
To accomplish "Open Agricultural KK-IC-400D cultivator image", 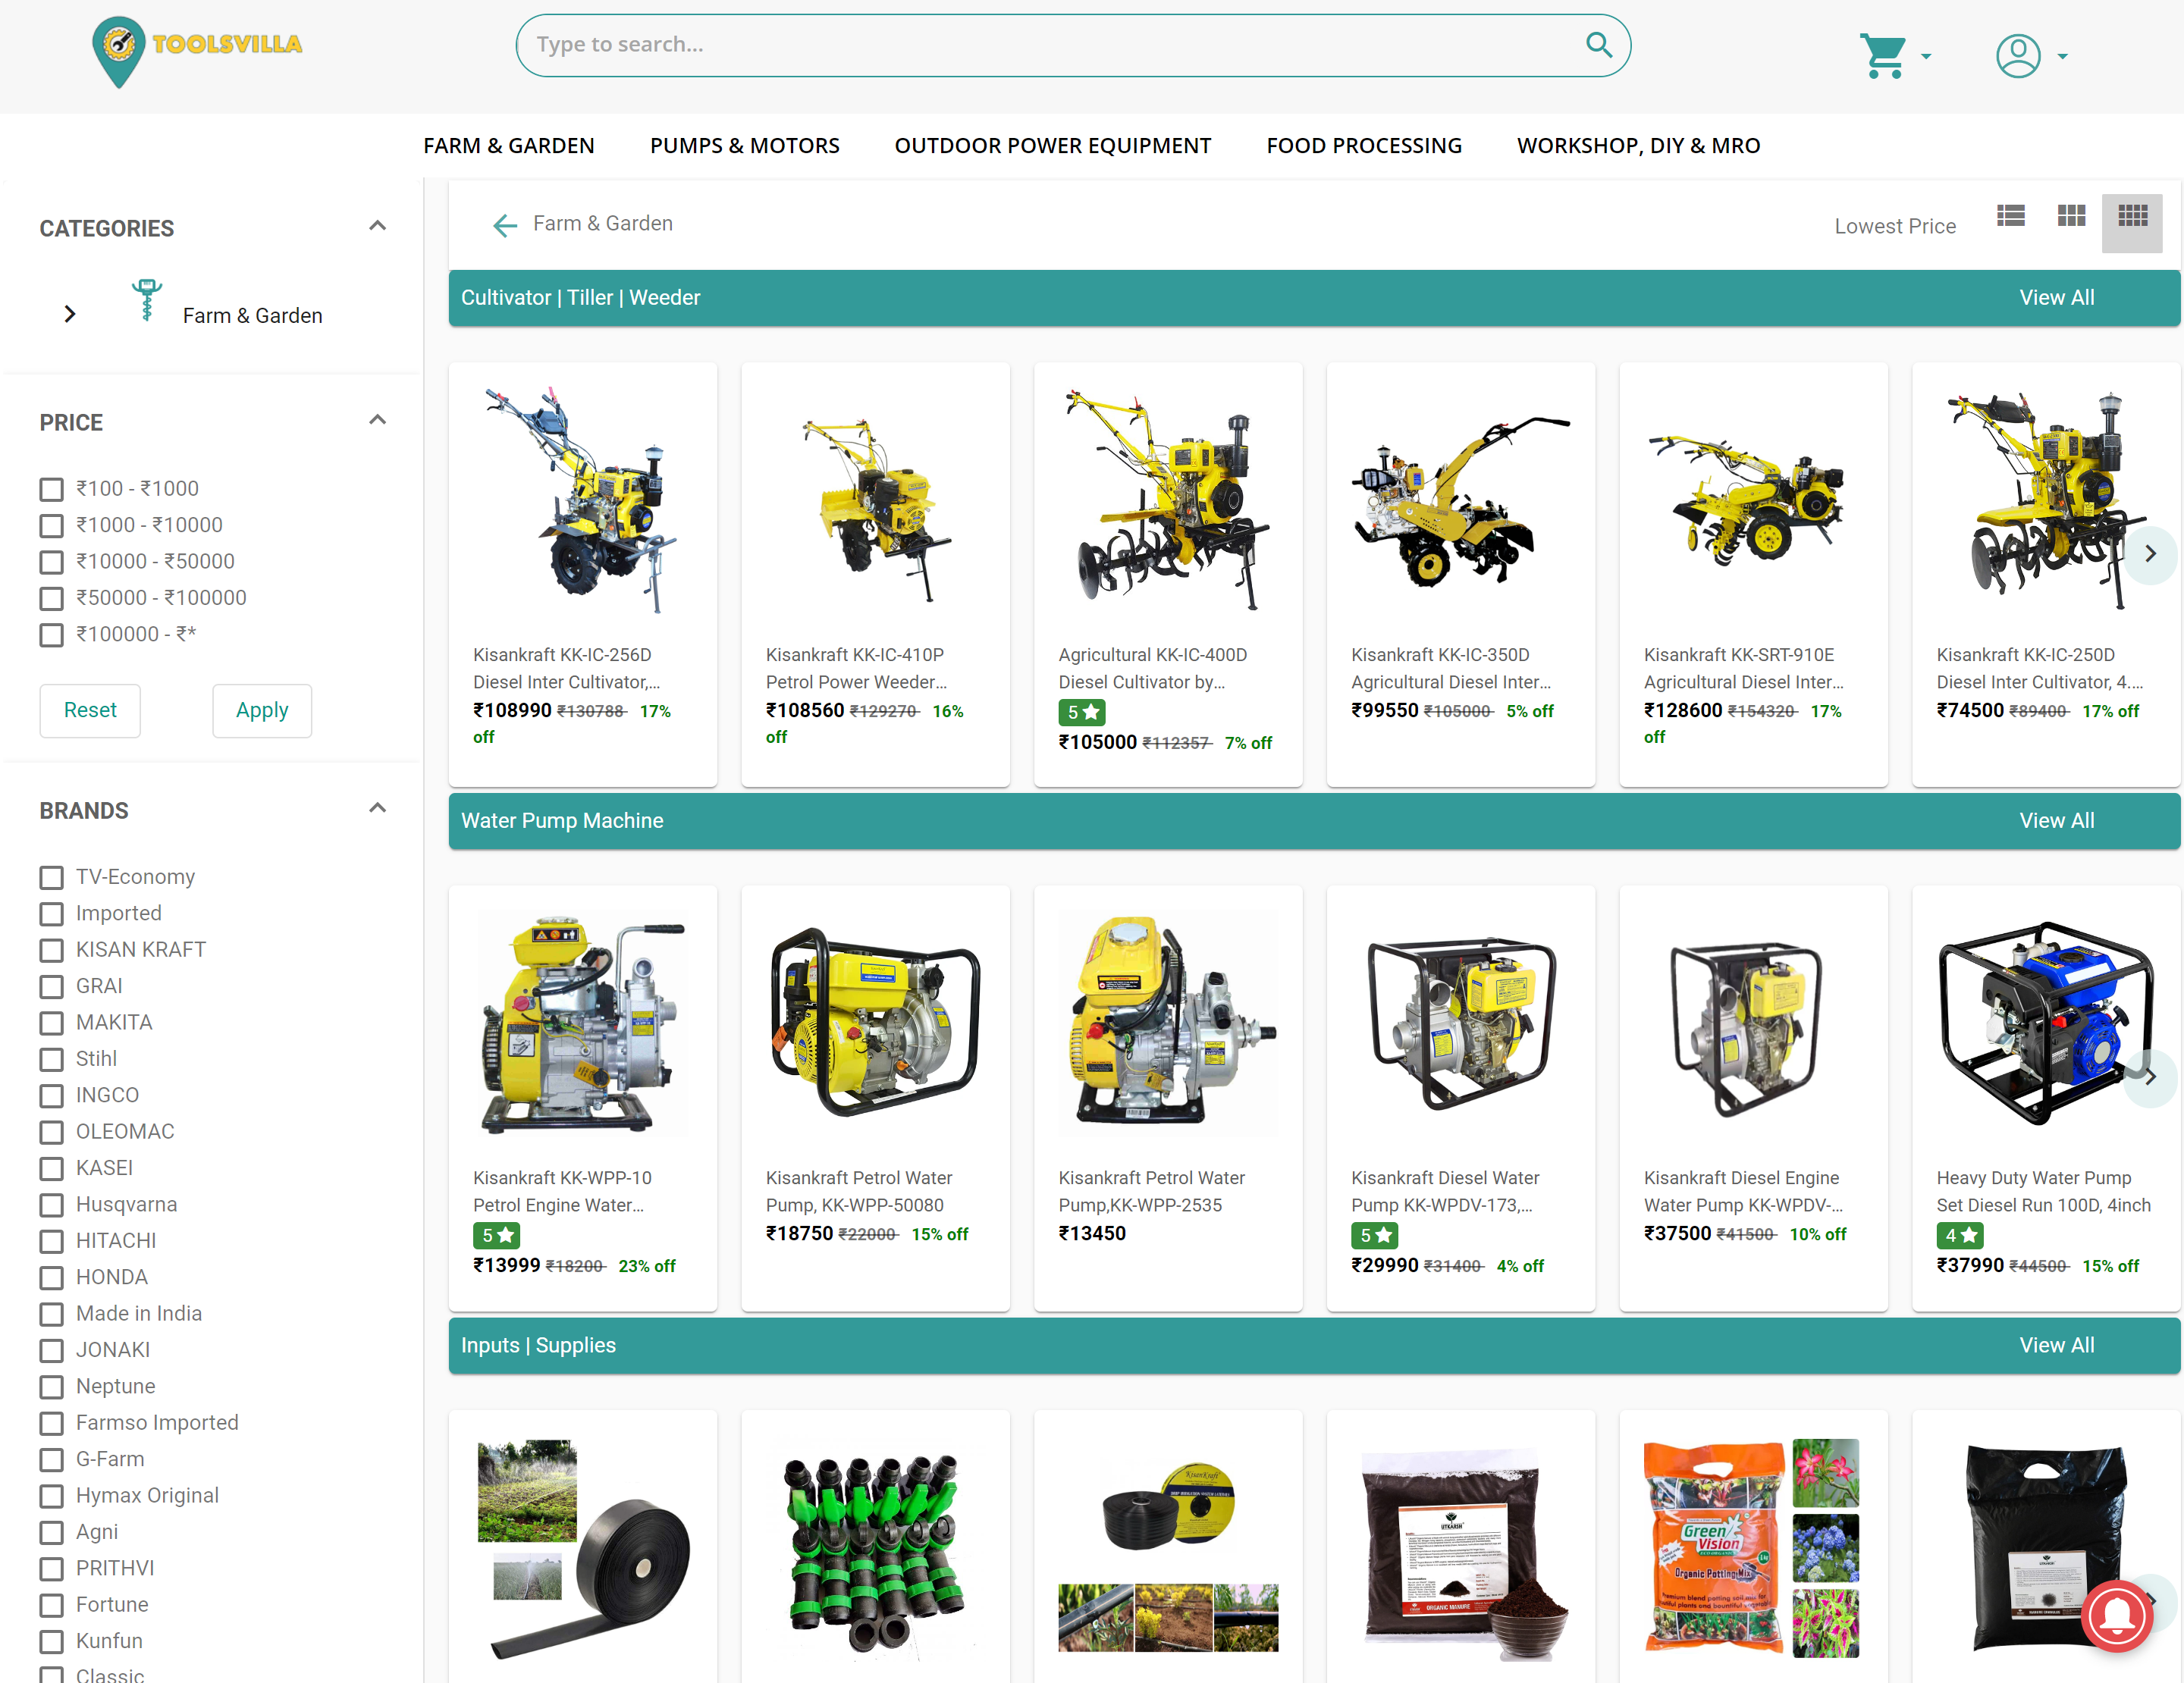I will point(1168,500).
